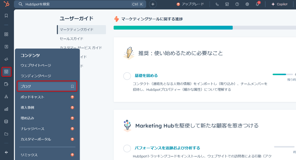Open Copilot from the top bar
Viewport: 296px width, 160px height.
click(279, 4)
